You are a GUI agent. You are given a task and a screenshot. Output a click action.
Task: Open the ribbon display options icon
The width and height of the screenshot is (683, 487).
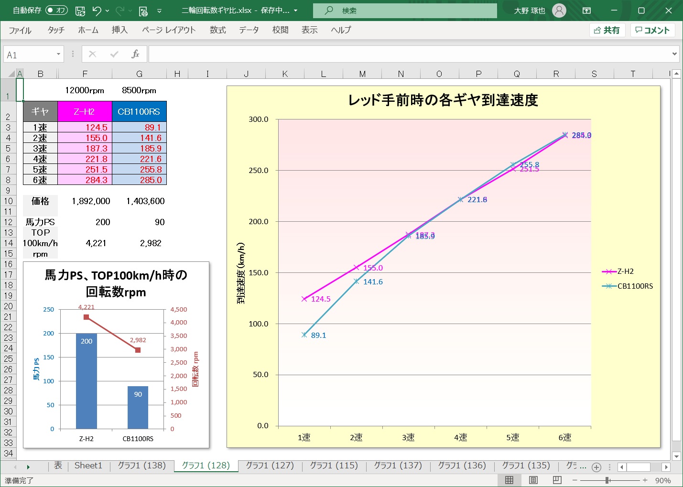point(587,11)
